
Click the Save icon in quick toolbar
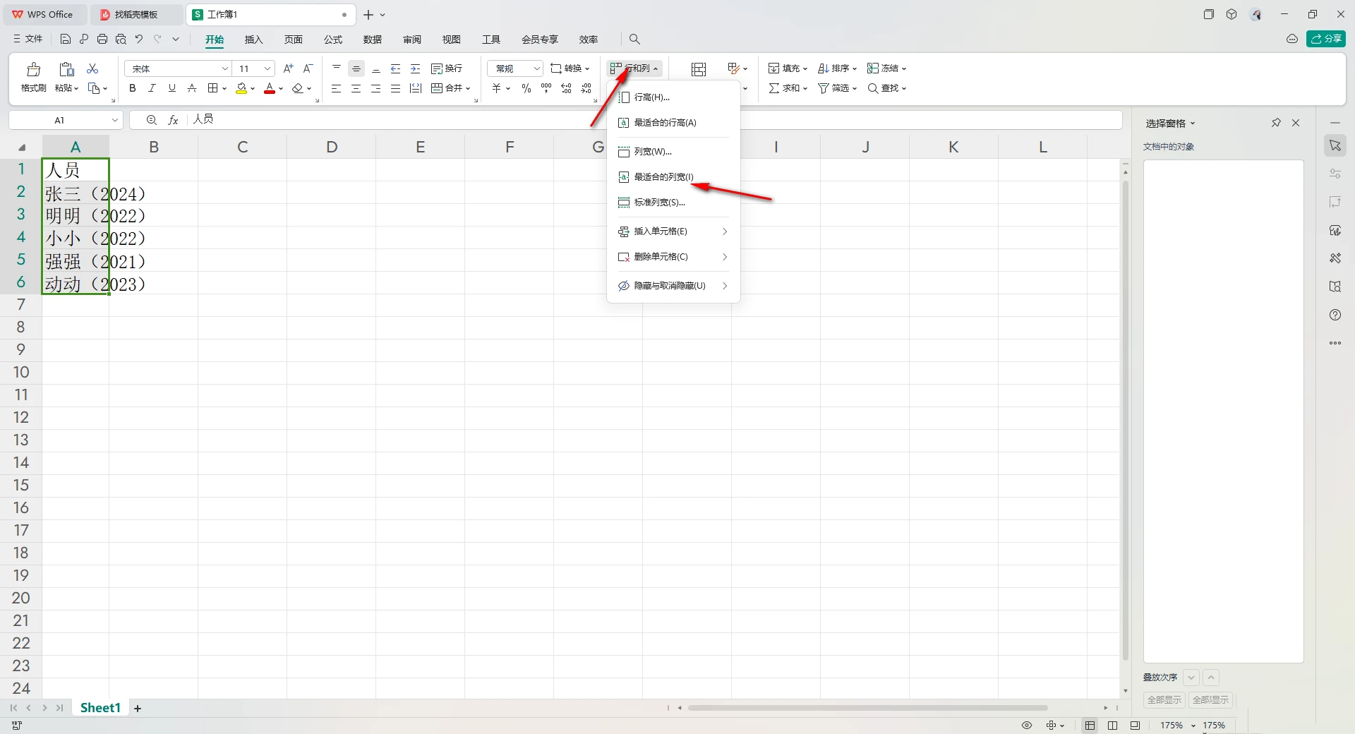coord(66,39)
